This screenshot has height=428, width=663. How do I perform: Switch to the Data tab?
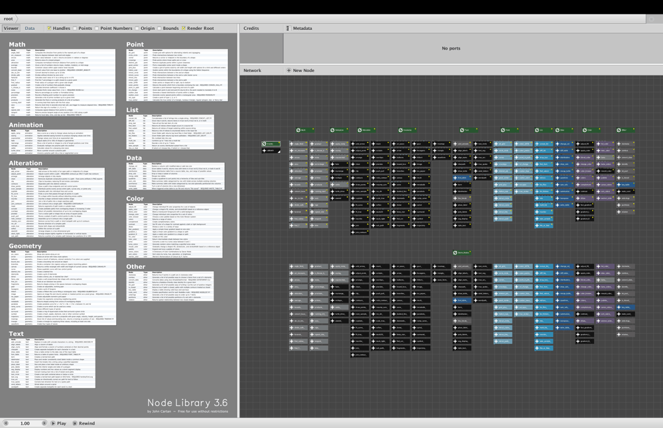30,28
